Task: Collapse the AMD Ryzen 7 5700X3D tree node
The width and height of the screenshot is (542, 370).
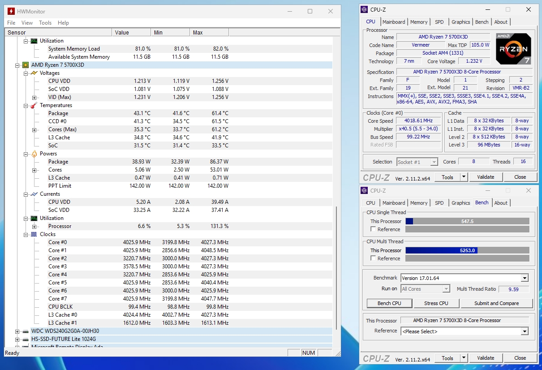Action: [x=17, y=65]
